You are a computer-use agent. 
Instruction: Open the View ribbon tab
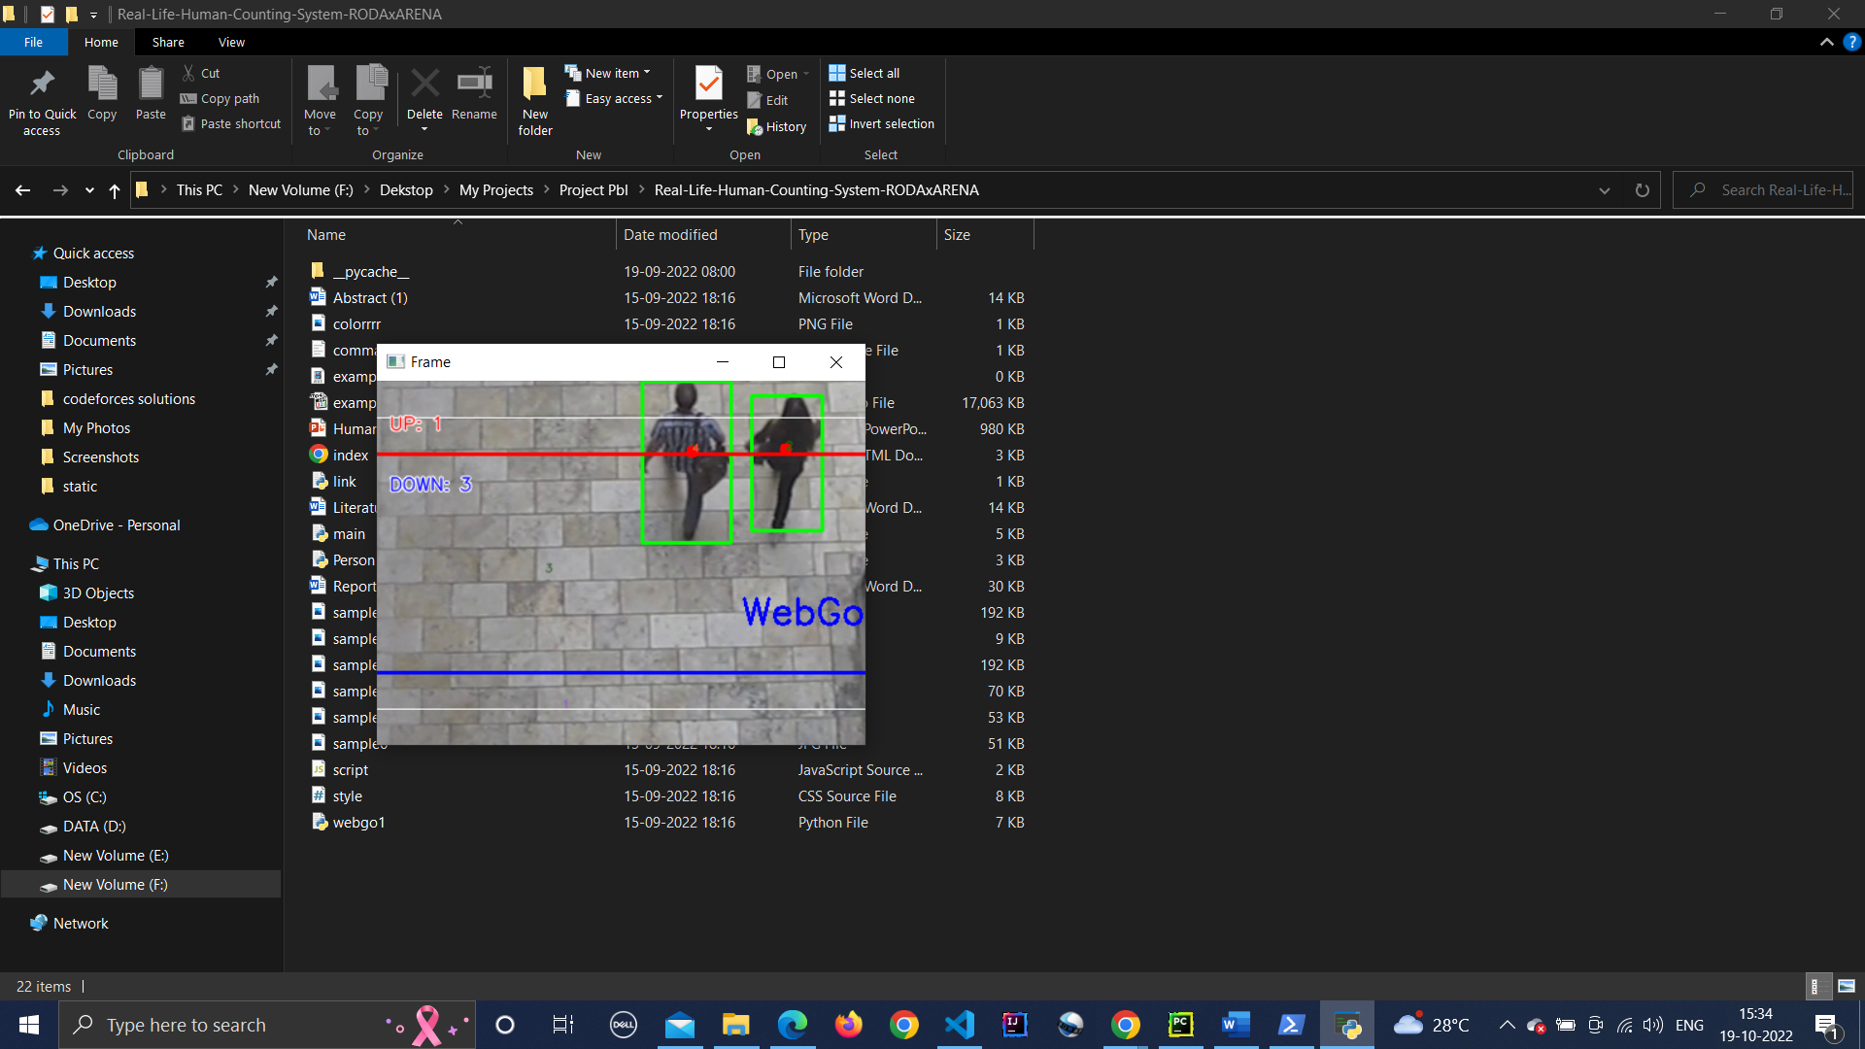pos(231,42)
